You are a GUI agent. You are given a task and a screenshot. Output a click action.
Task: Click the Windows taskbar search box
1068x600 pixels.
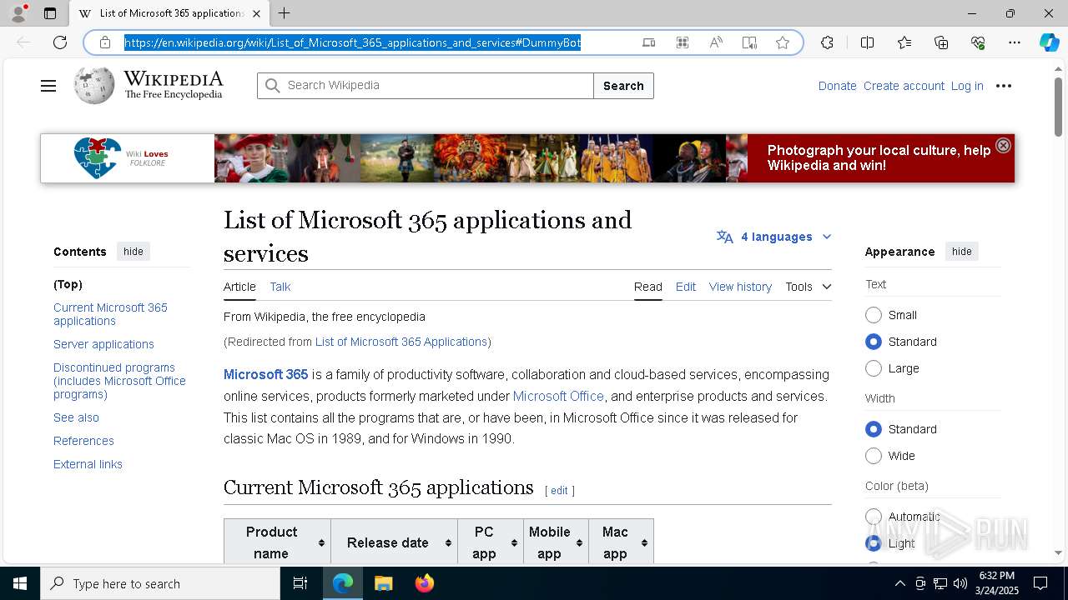click(x=160, y=583)
